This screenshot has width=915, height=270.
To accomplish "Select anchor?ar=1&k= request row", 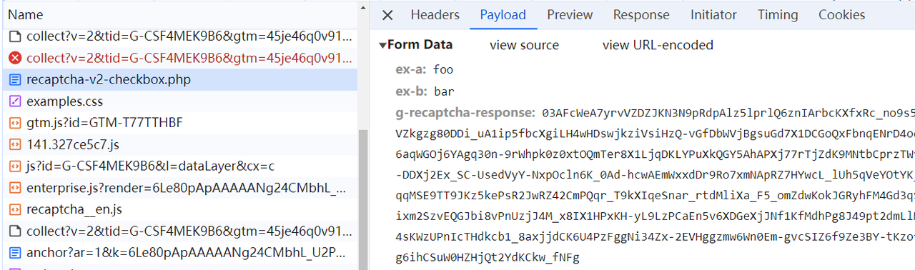I will 179,254.
